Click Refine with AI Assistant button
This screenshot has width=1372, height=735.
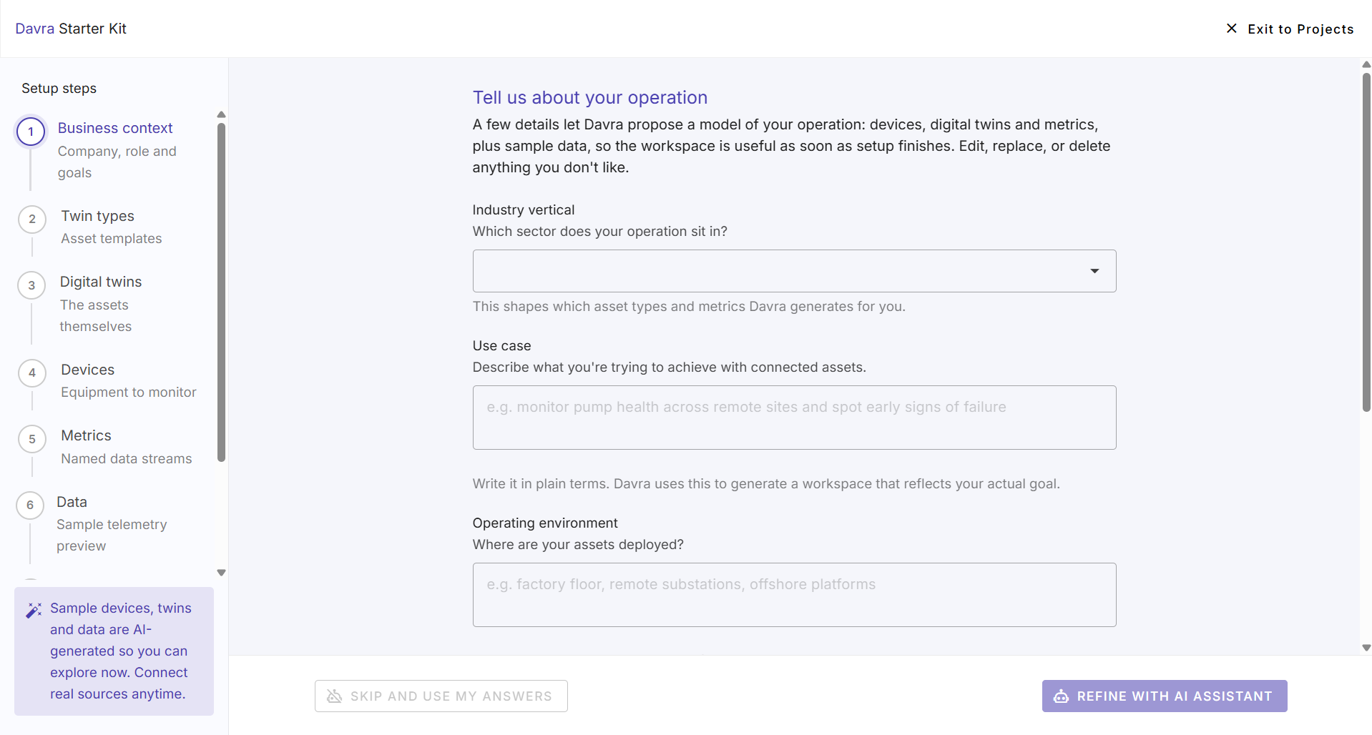click(x=1165, y=696)
